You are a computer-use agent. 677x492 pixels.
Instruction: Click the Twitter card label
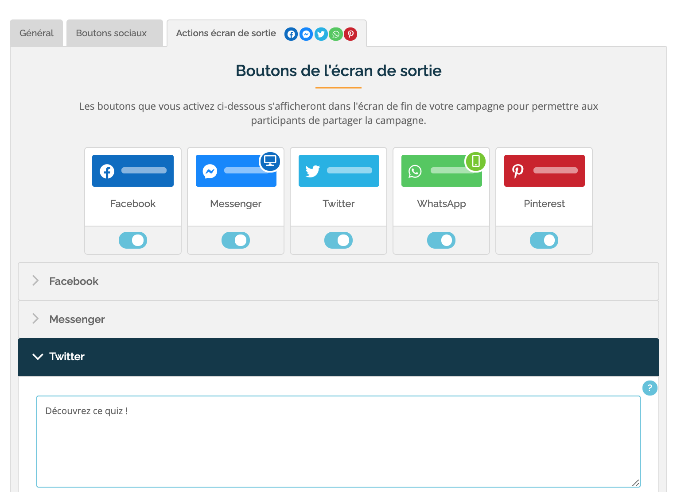coord(338,204)
